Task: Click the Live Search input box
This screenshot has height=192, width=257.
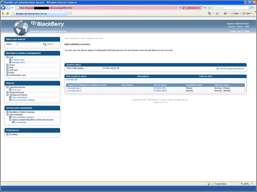Action: 230,8
